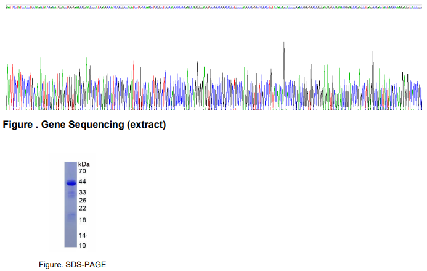Click the tallest black peak in the chromatogram
Image resolution: width=427 pixels, height=271 pixels.
[x=284, y=44]
